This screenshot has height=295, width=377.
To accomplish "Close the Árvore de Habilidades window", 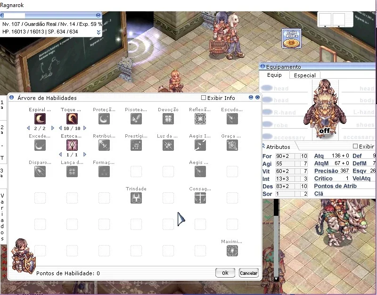I will click(x=257, y=98).
